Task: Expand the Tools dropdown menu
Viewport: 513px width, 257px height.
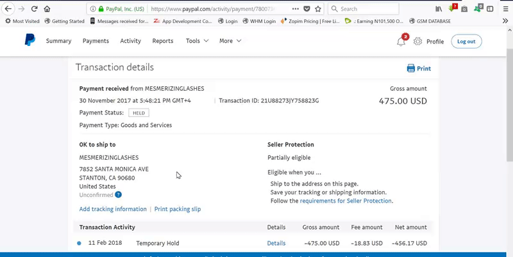Action: click(x=197, y=41)
